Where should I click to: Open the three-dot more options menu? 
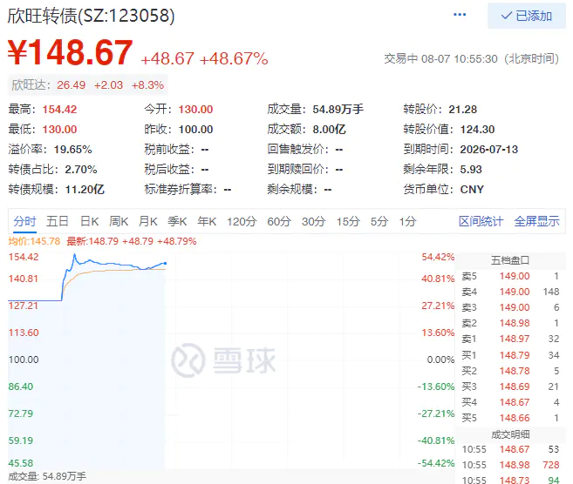(460, 15)
